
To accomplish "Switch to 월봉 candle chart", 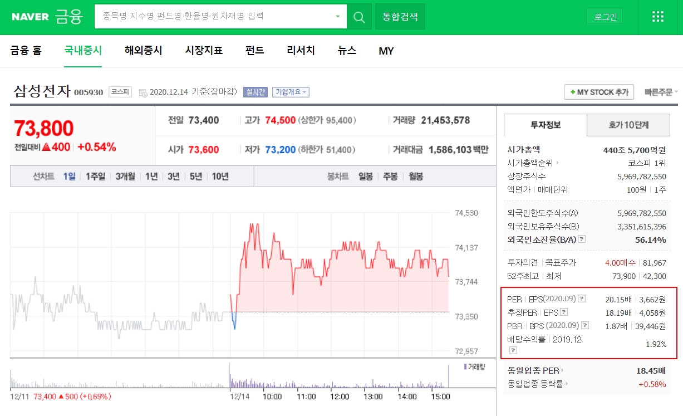I will 416,177.
